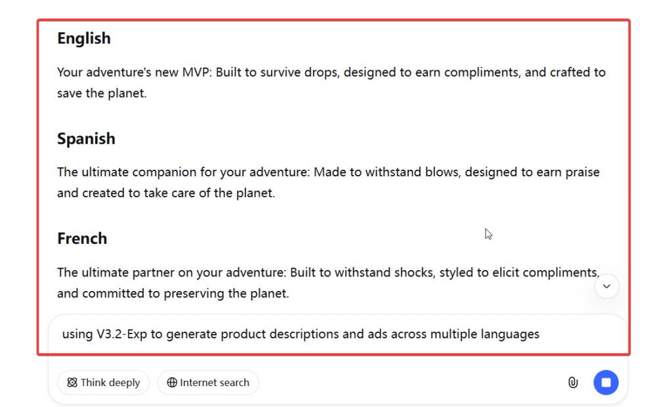Screen dimensions: 672x407
Task: Click the atom icon beside Think deeply
Action: [72, 383]
